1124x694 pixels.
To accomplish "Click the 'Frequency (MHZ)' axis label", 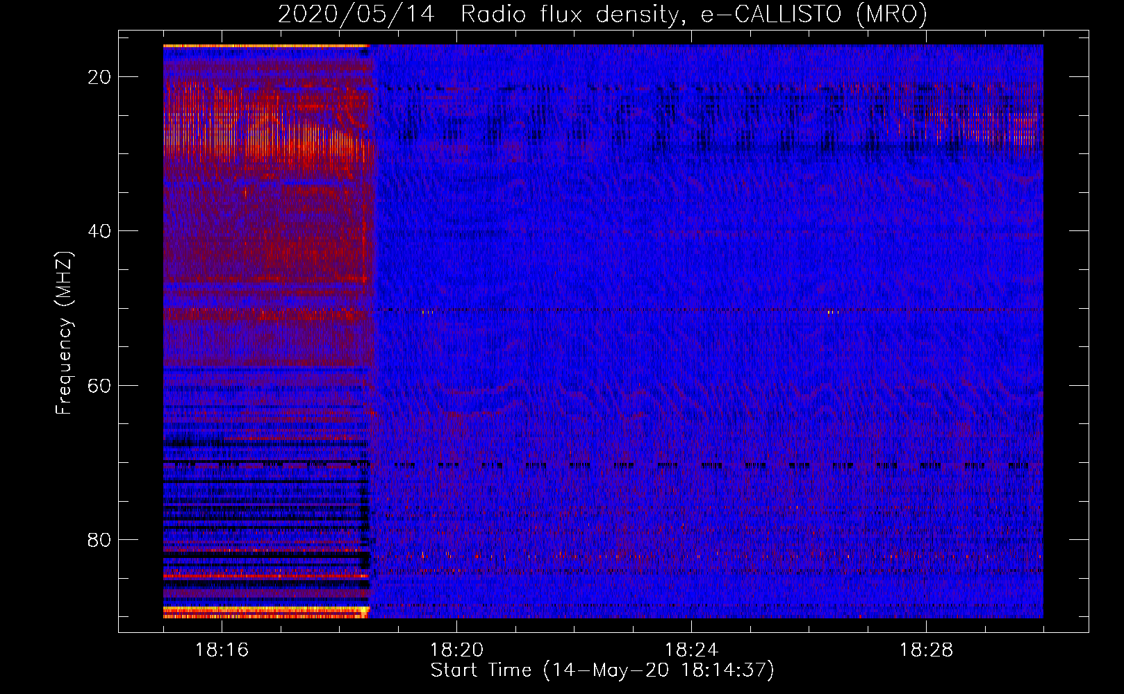I will coord(64,333).
